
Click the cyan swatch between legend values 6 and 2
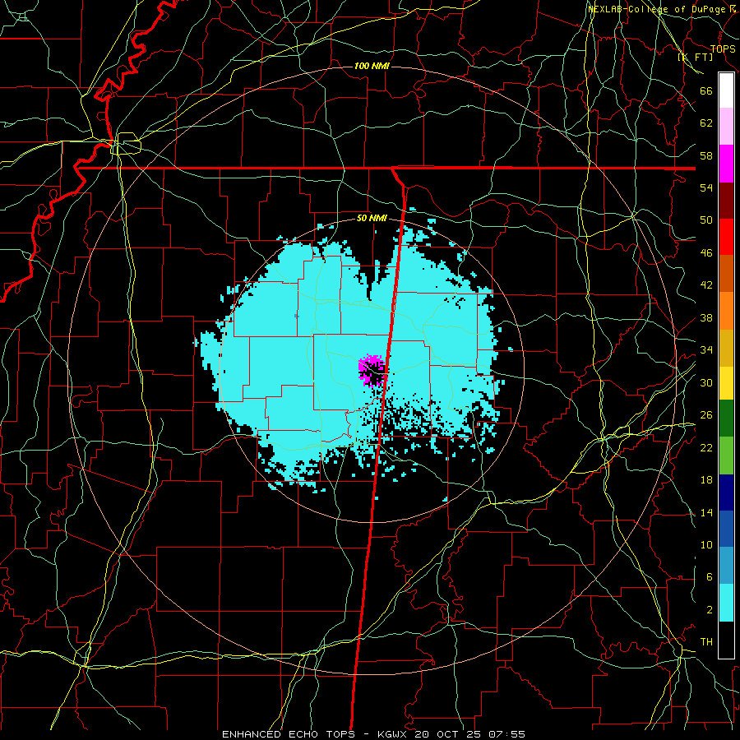click(x=726, y=603)
